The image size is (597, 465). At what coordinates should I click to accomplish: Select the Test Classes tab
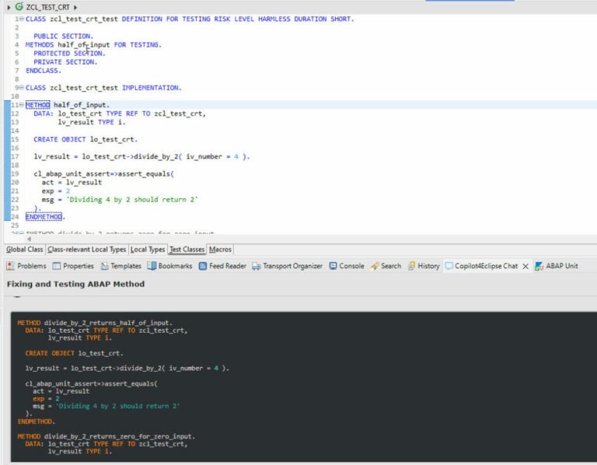pyautogui.click(x=187, y=250)
